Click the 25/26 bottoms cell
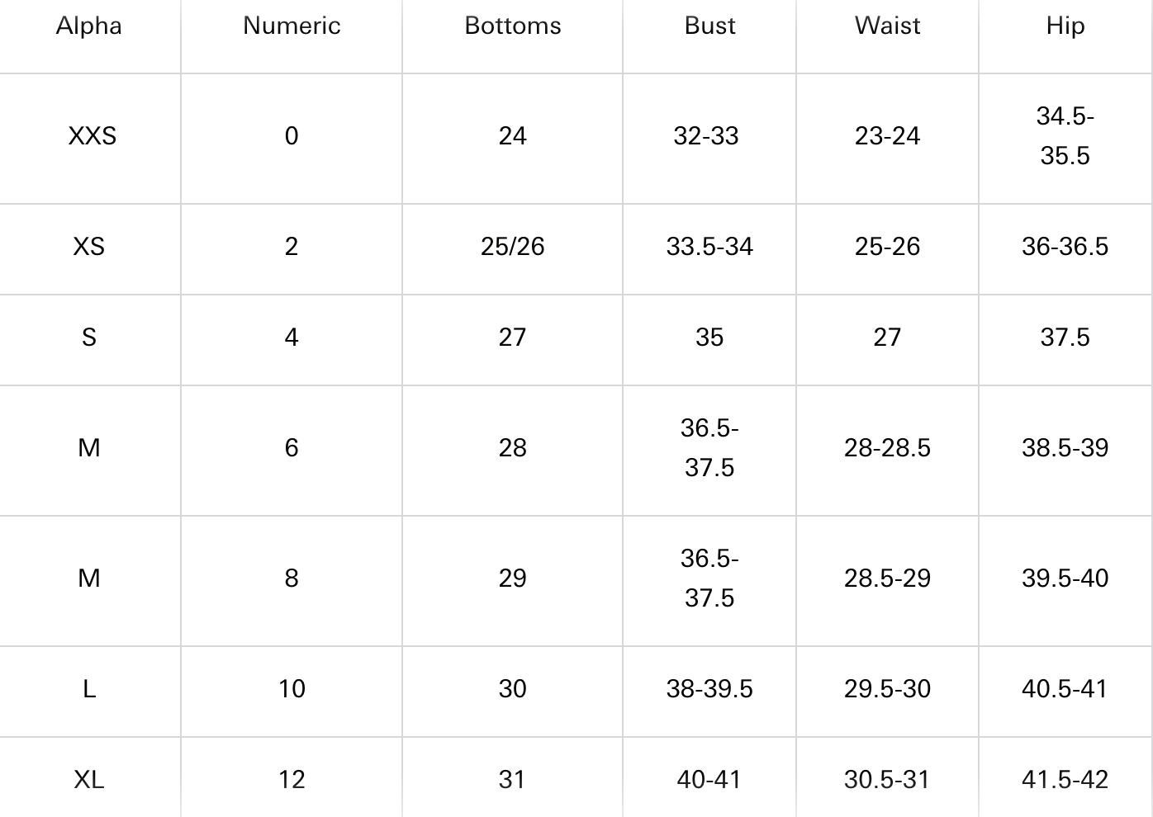1153x817 pixels. click(512, 247)
